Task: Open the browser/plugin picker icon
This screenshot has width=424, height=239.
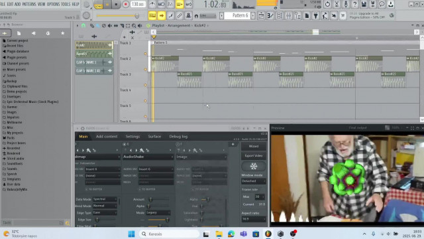Action: tap(297, 16)
